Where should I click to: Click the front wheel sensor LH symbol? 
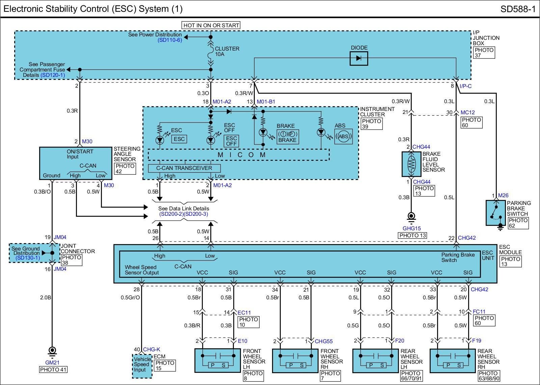(x=218, y=360)
